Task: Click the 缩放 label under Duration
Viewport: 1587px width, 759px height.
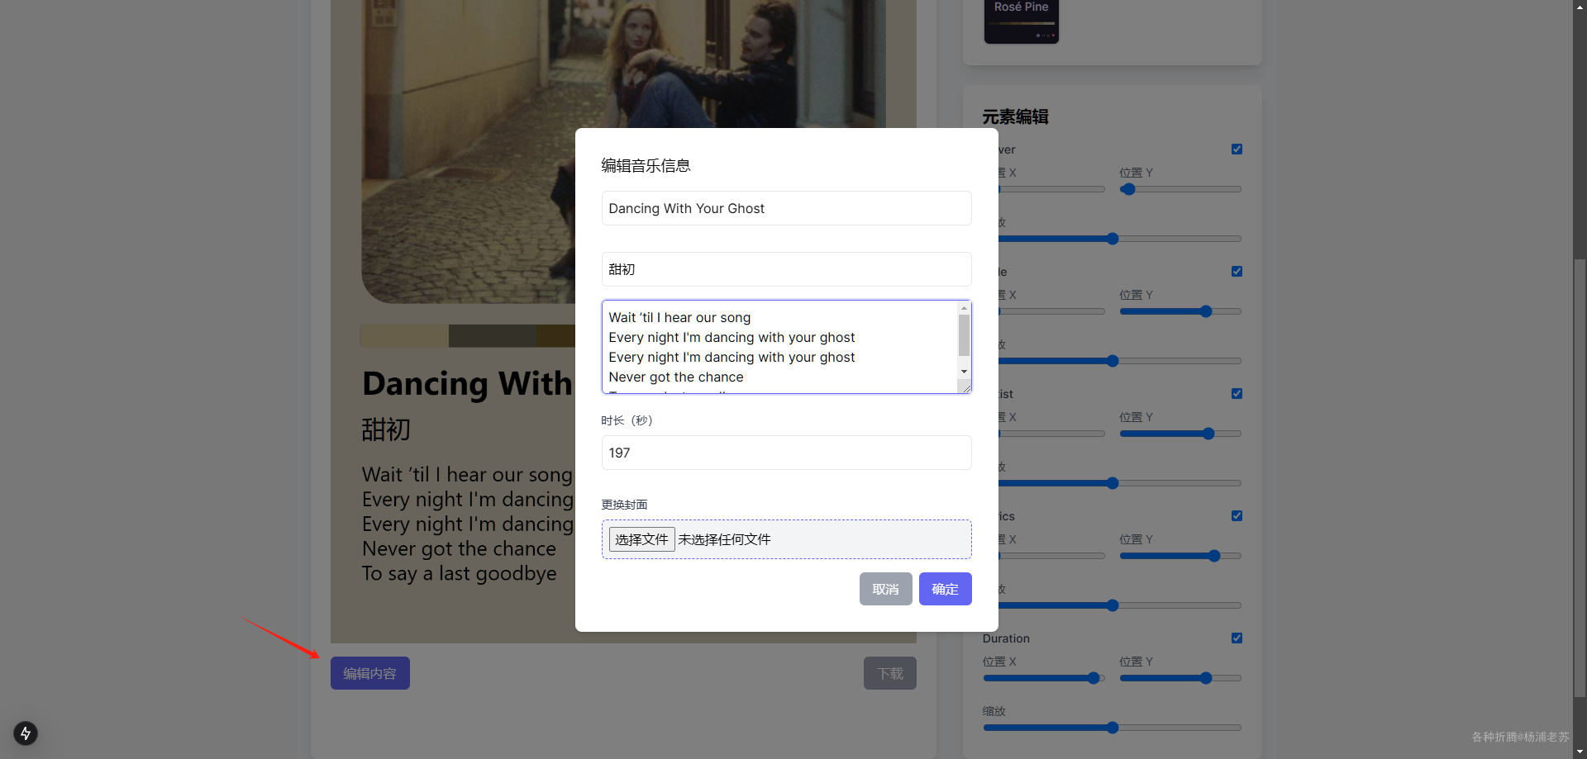Action: click(x=994, y=711)
